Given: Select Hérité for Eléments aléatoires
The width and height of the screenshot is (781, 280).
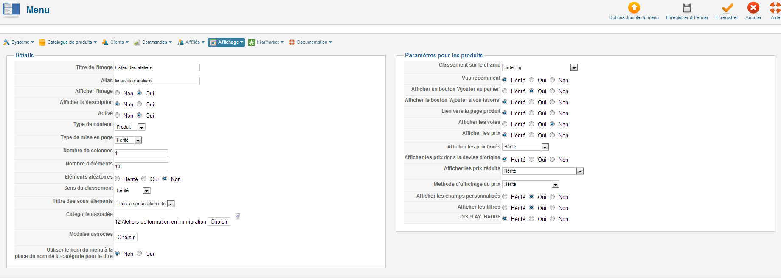Looking at the screenshot, I should point(117,179).
